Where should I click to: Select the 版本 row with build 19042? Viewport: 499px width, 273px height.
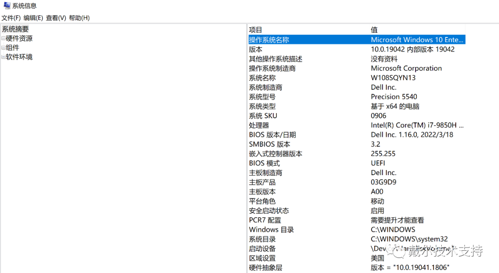tap(323, 49)
